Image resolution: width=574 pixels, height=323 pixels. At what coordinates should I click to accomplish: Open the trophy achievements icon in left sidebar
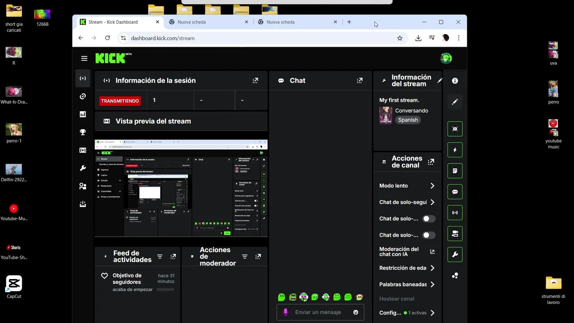pyautogui.click(x=83, y=132)
